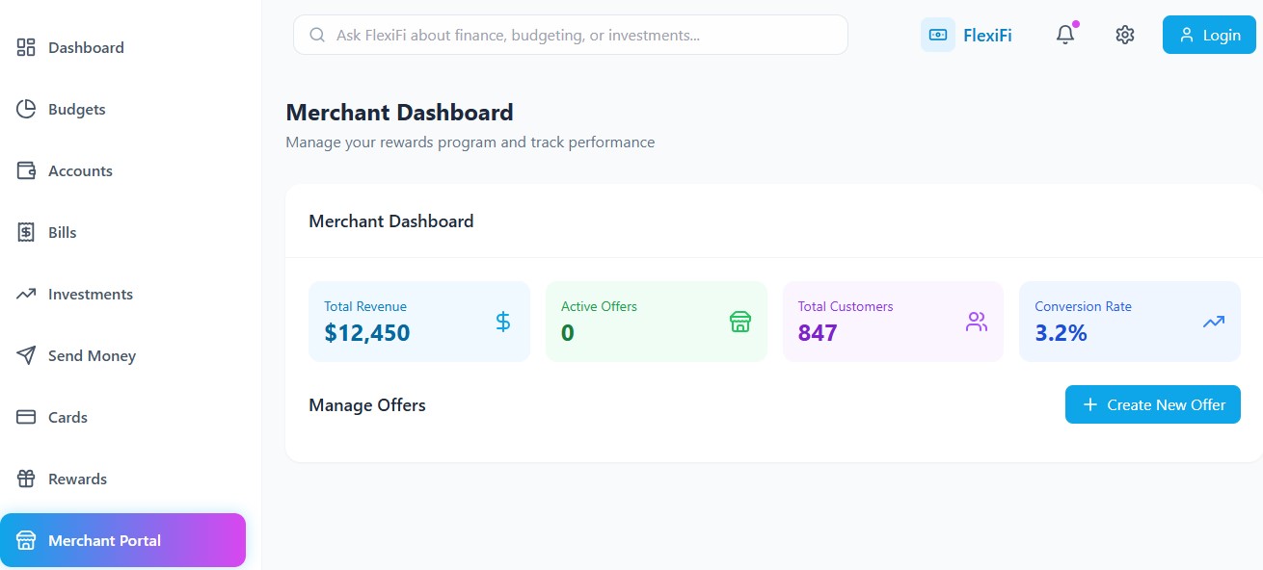This screenshot has height=570, width=1263.
Task: Focus the Ask FlexiFi search field
Action: (578, 35)
